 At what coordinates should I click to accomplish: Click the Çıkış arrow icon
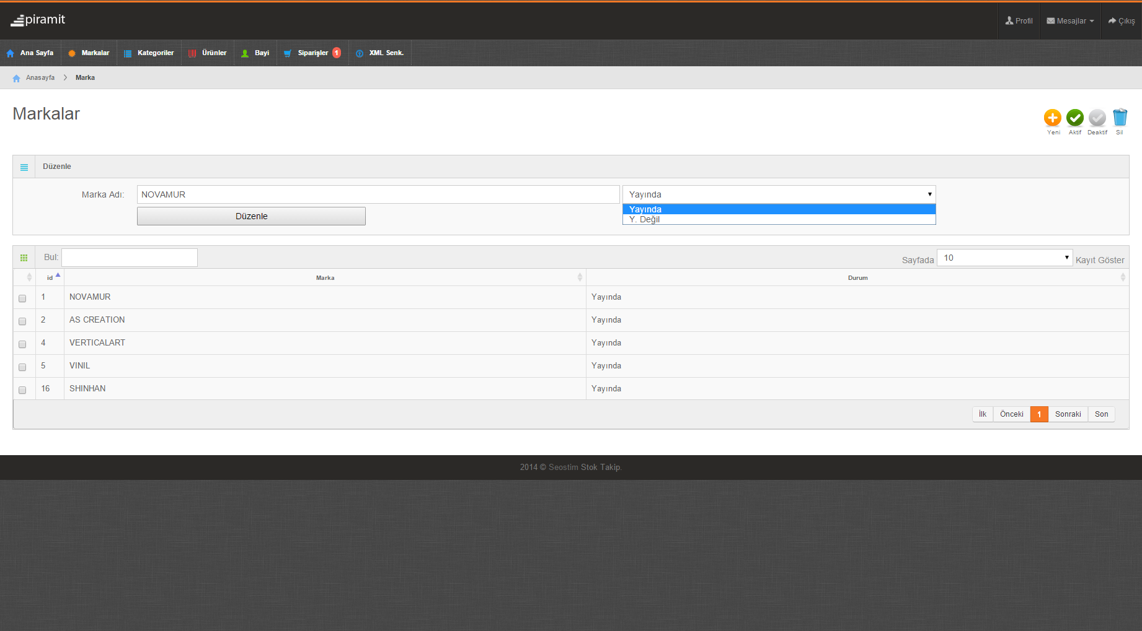click(x=1112, y=20)
